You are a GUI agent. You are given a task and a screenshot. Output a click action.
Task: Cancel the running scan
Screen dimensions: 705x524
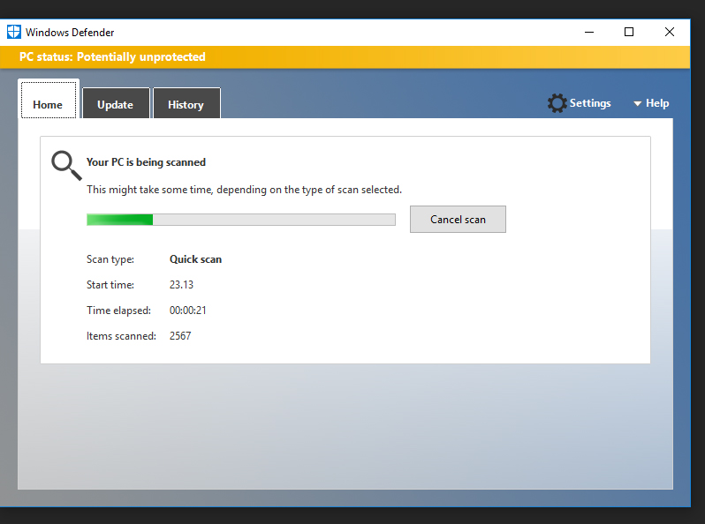[458, 219]
